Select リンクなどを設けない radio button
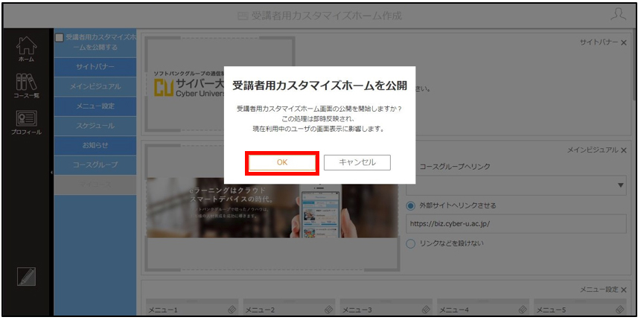 point(410,243)
